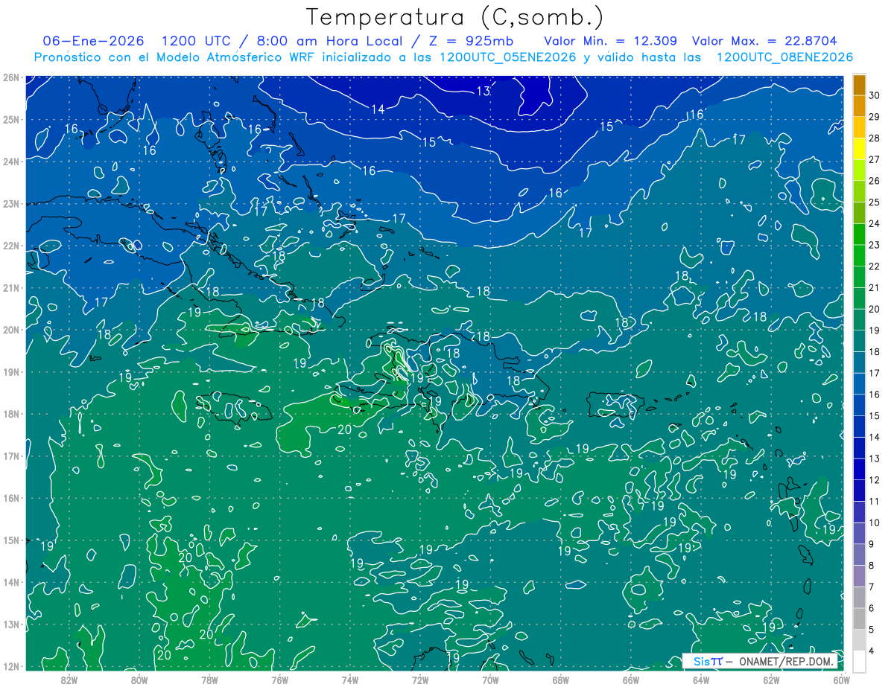Click latitude axis label '24N'
This screenshot has width=894, height=690.
11,162
